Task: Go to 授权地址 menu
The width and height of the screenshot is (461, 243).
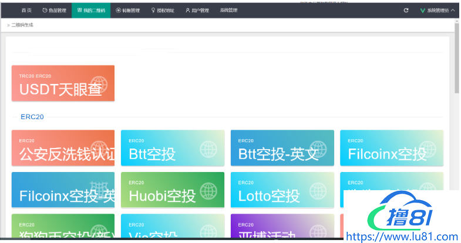Action: click(163, 11)
